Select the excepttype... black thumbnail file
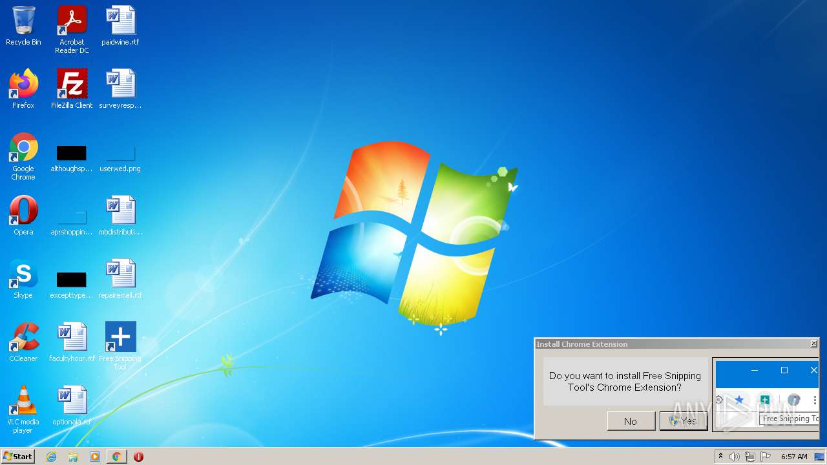827x465 pixels. (x=72, y=285)
